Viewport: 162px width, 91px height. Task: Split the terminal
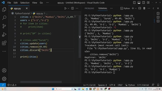click(140, 8)
